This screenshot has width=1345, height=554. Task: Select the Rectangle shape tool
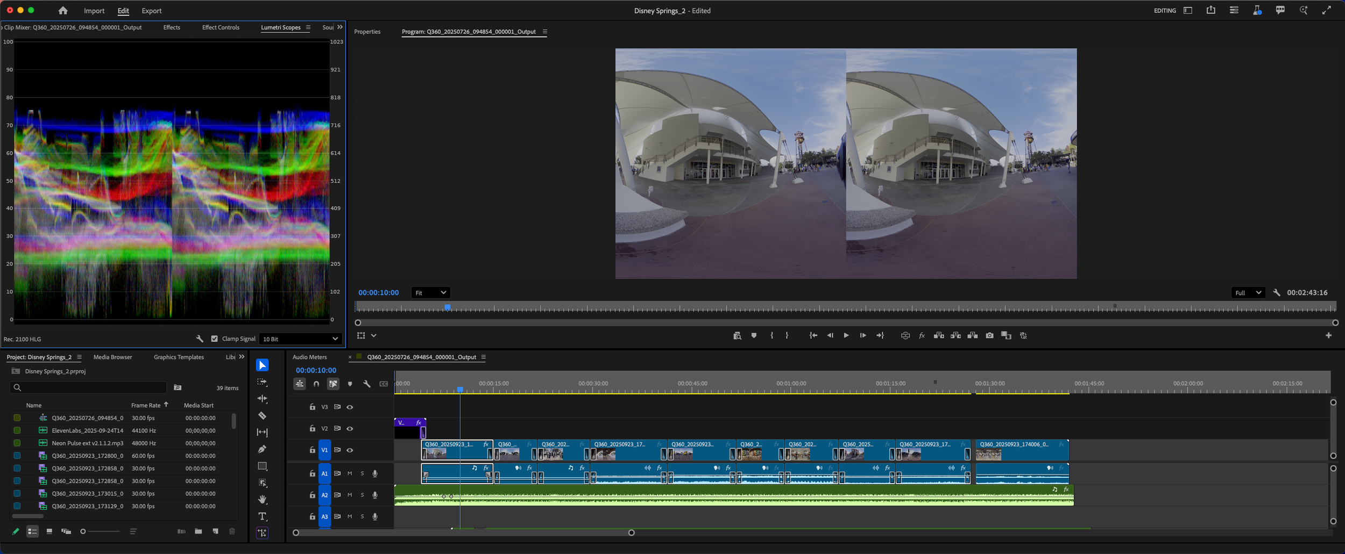pos(262,466)
